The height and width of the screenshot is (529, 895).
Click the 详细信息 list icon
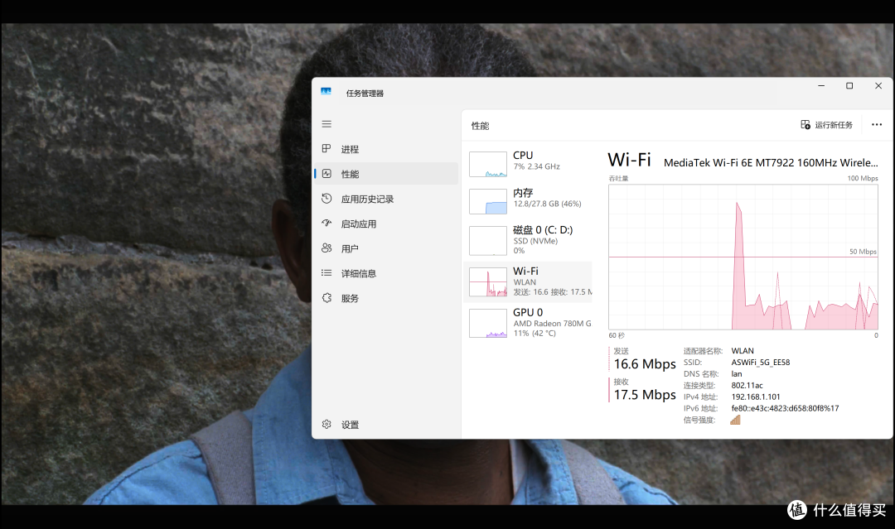(327, 273)
